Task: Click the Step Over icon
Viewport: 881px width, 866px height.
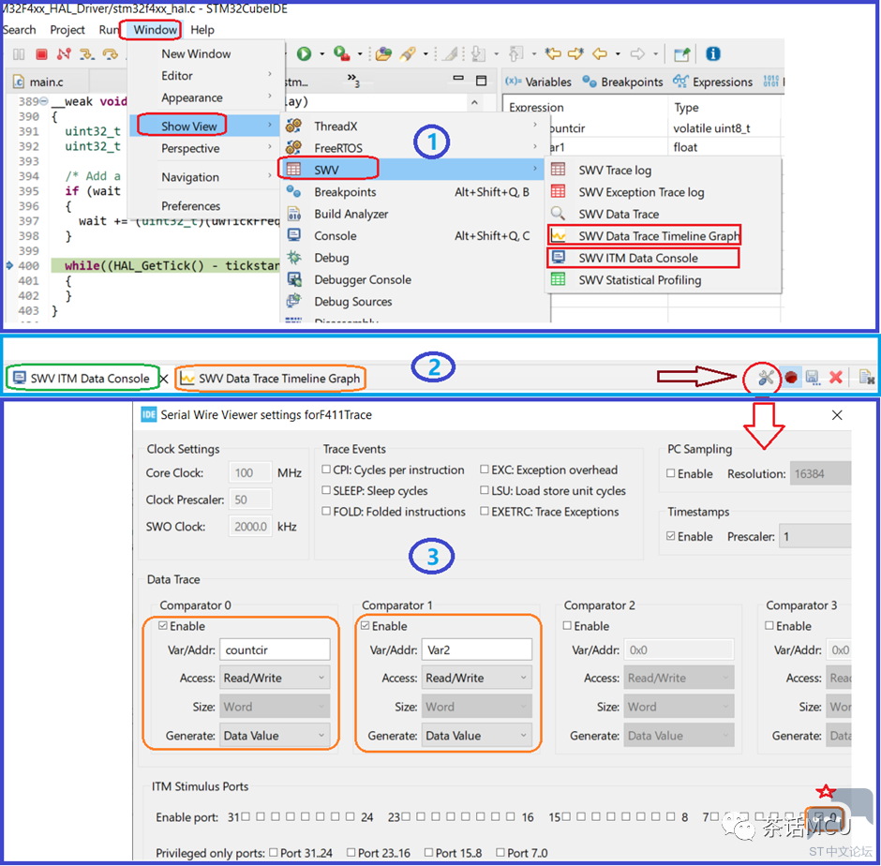Action: click(x=111, y=54)
